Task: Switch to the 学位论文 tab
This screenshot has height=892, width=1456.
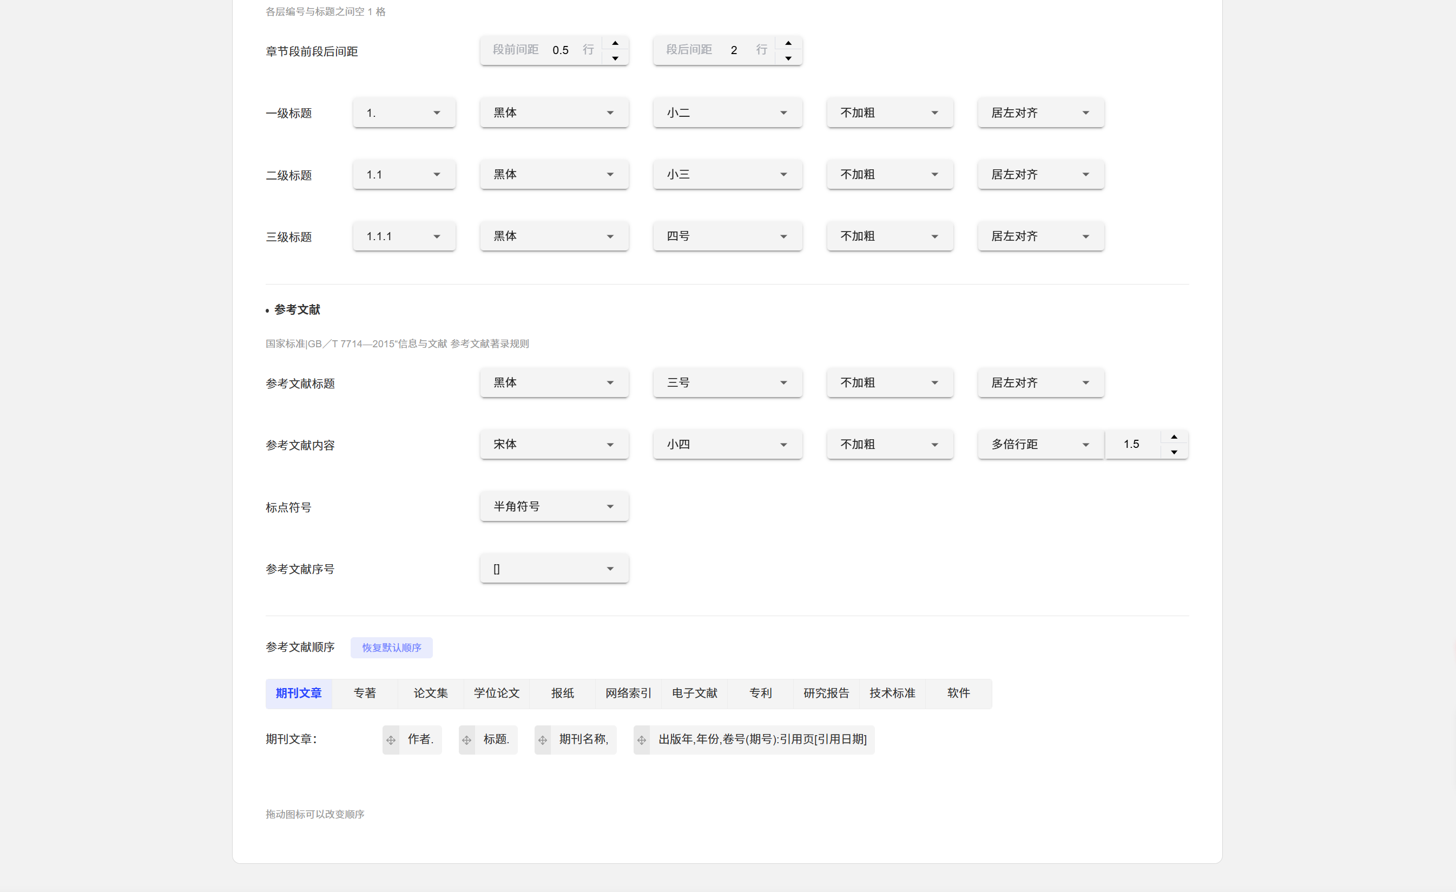Action: [x=496, y=693]
